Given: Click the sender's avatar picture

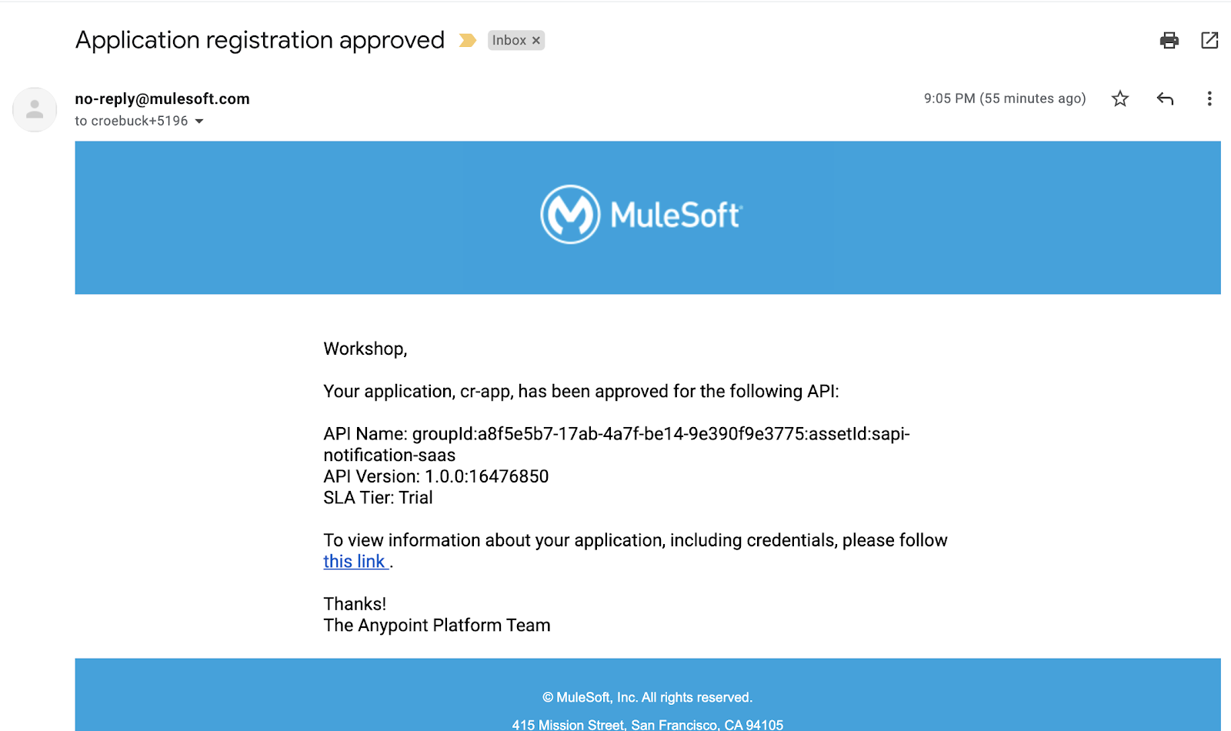Looking at the screenshot, I should tap(35, 109).
